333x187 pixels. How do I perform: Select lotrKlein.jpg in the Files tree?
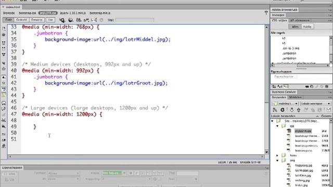[x=303, y=176]
